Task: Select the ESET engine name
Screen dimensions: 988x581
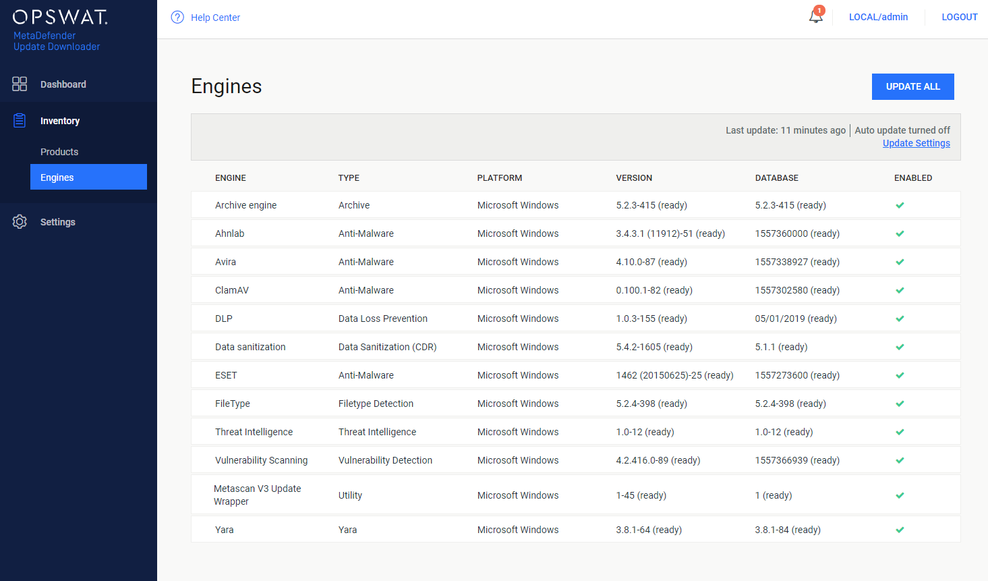Action: 226,375
